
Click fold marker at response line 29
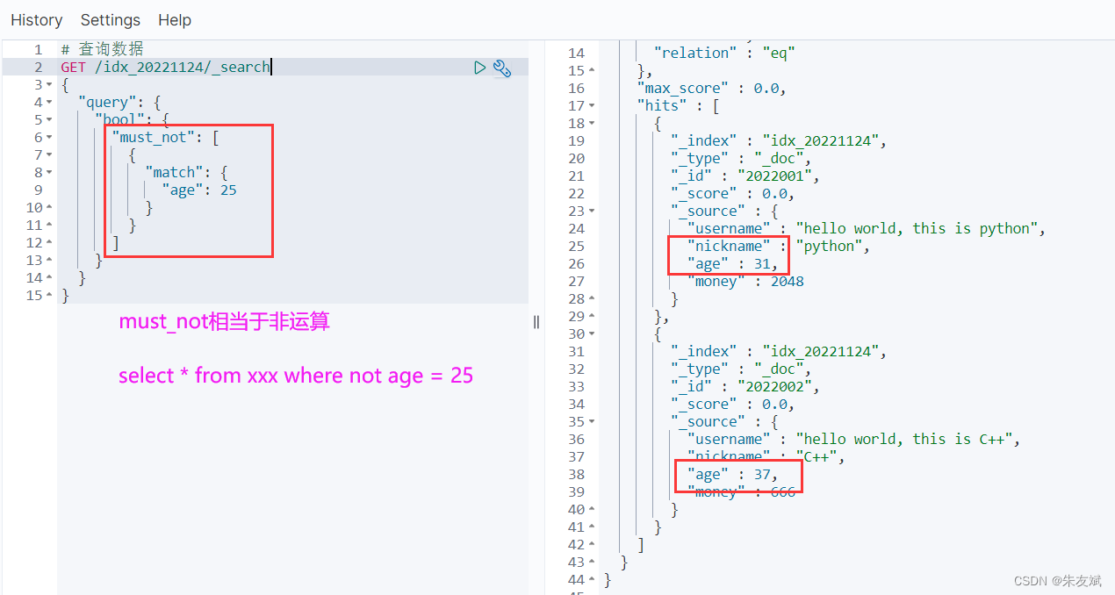pos(592,317)
